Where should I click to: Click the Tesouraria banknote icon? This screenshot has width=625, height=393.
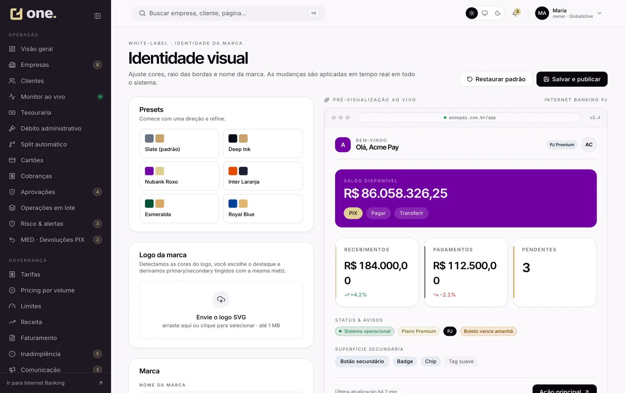pos(12,113)
